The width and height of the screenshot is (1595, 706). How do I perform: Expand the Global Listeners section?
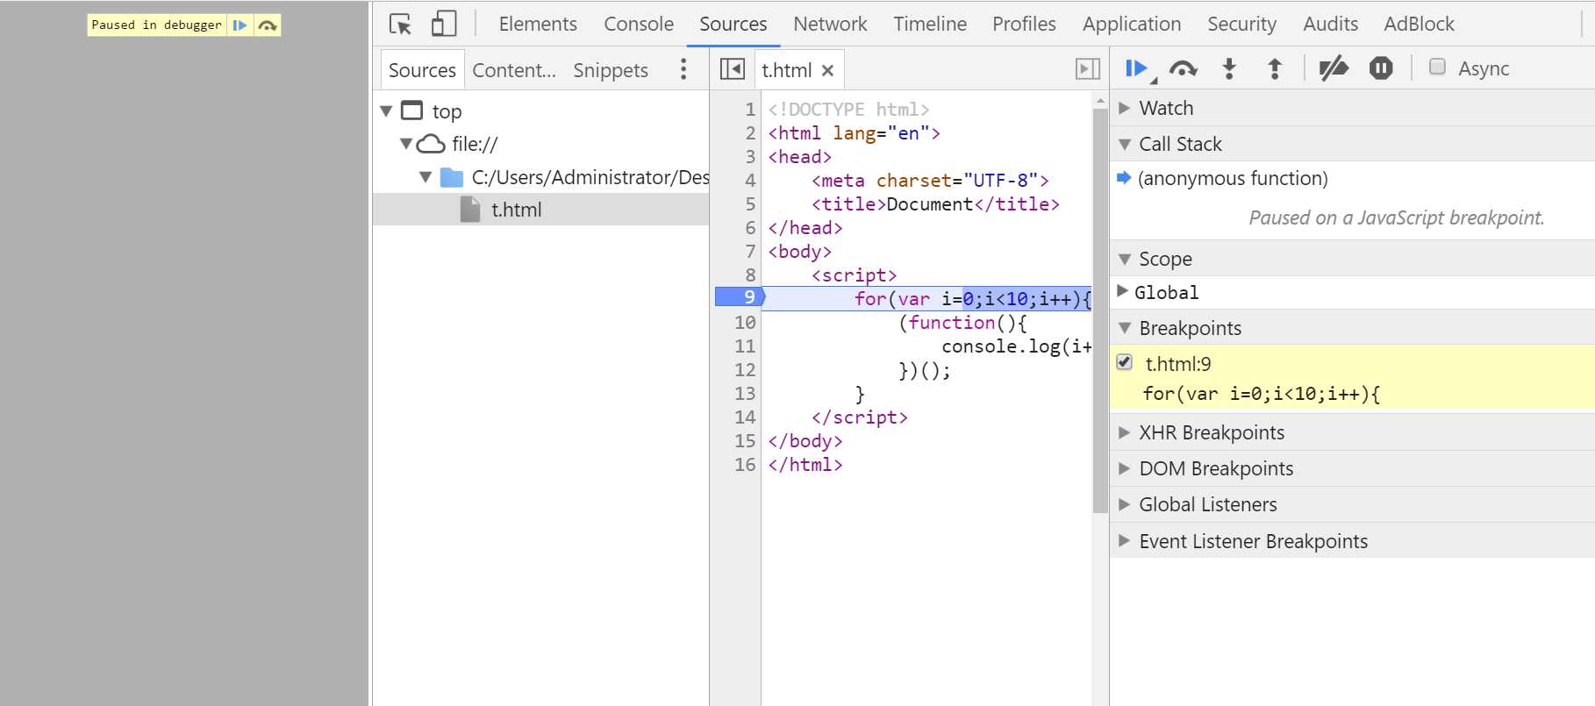pyautogui.click(x=1124, y=504)
